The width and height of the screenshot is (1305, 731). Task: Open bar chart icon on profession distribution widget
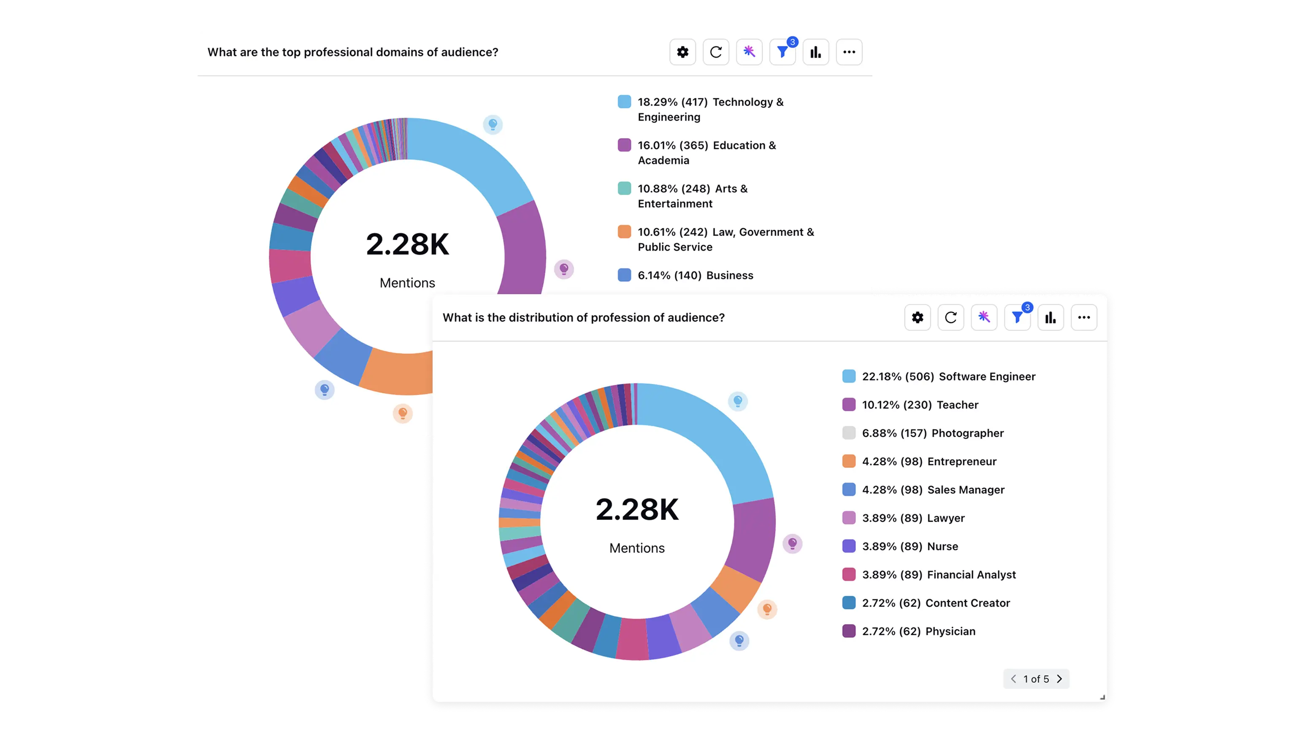[x=1050, y=318]
